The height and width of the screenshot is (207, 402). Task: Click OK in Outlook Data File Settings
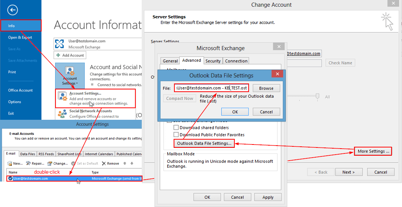coord(235,112)
